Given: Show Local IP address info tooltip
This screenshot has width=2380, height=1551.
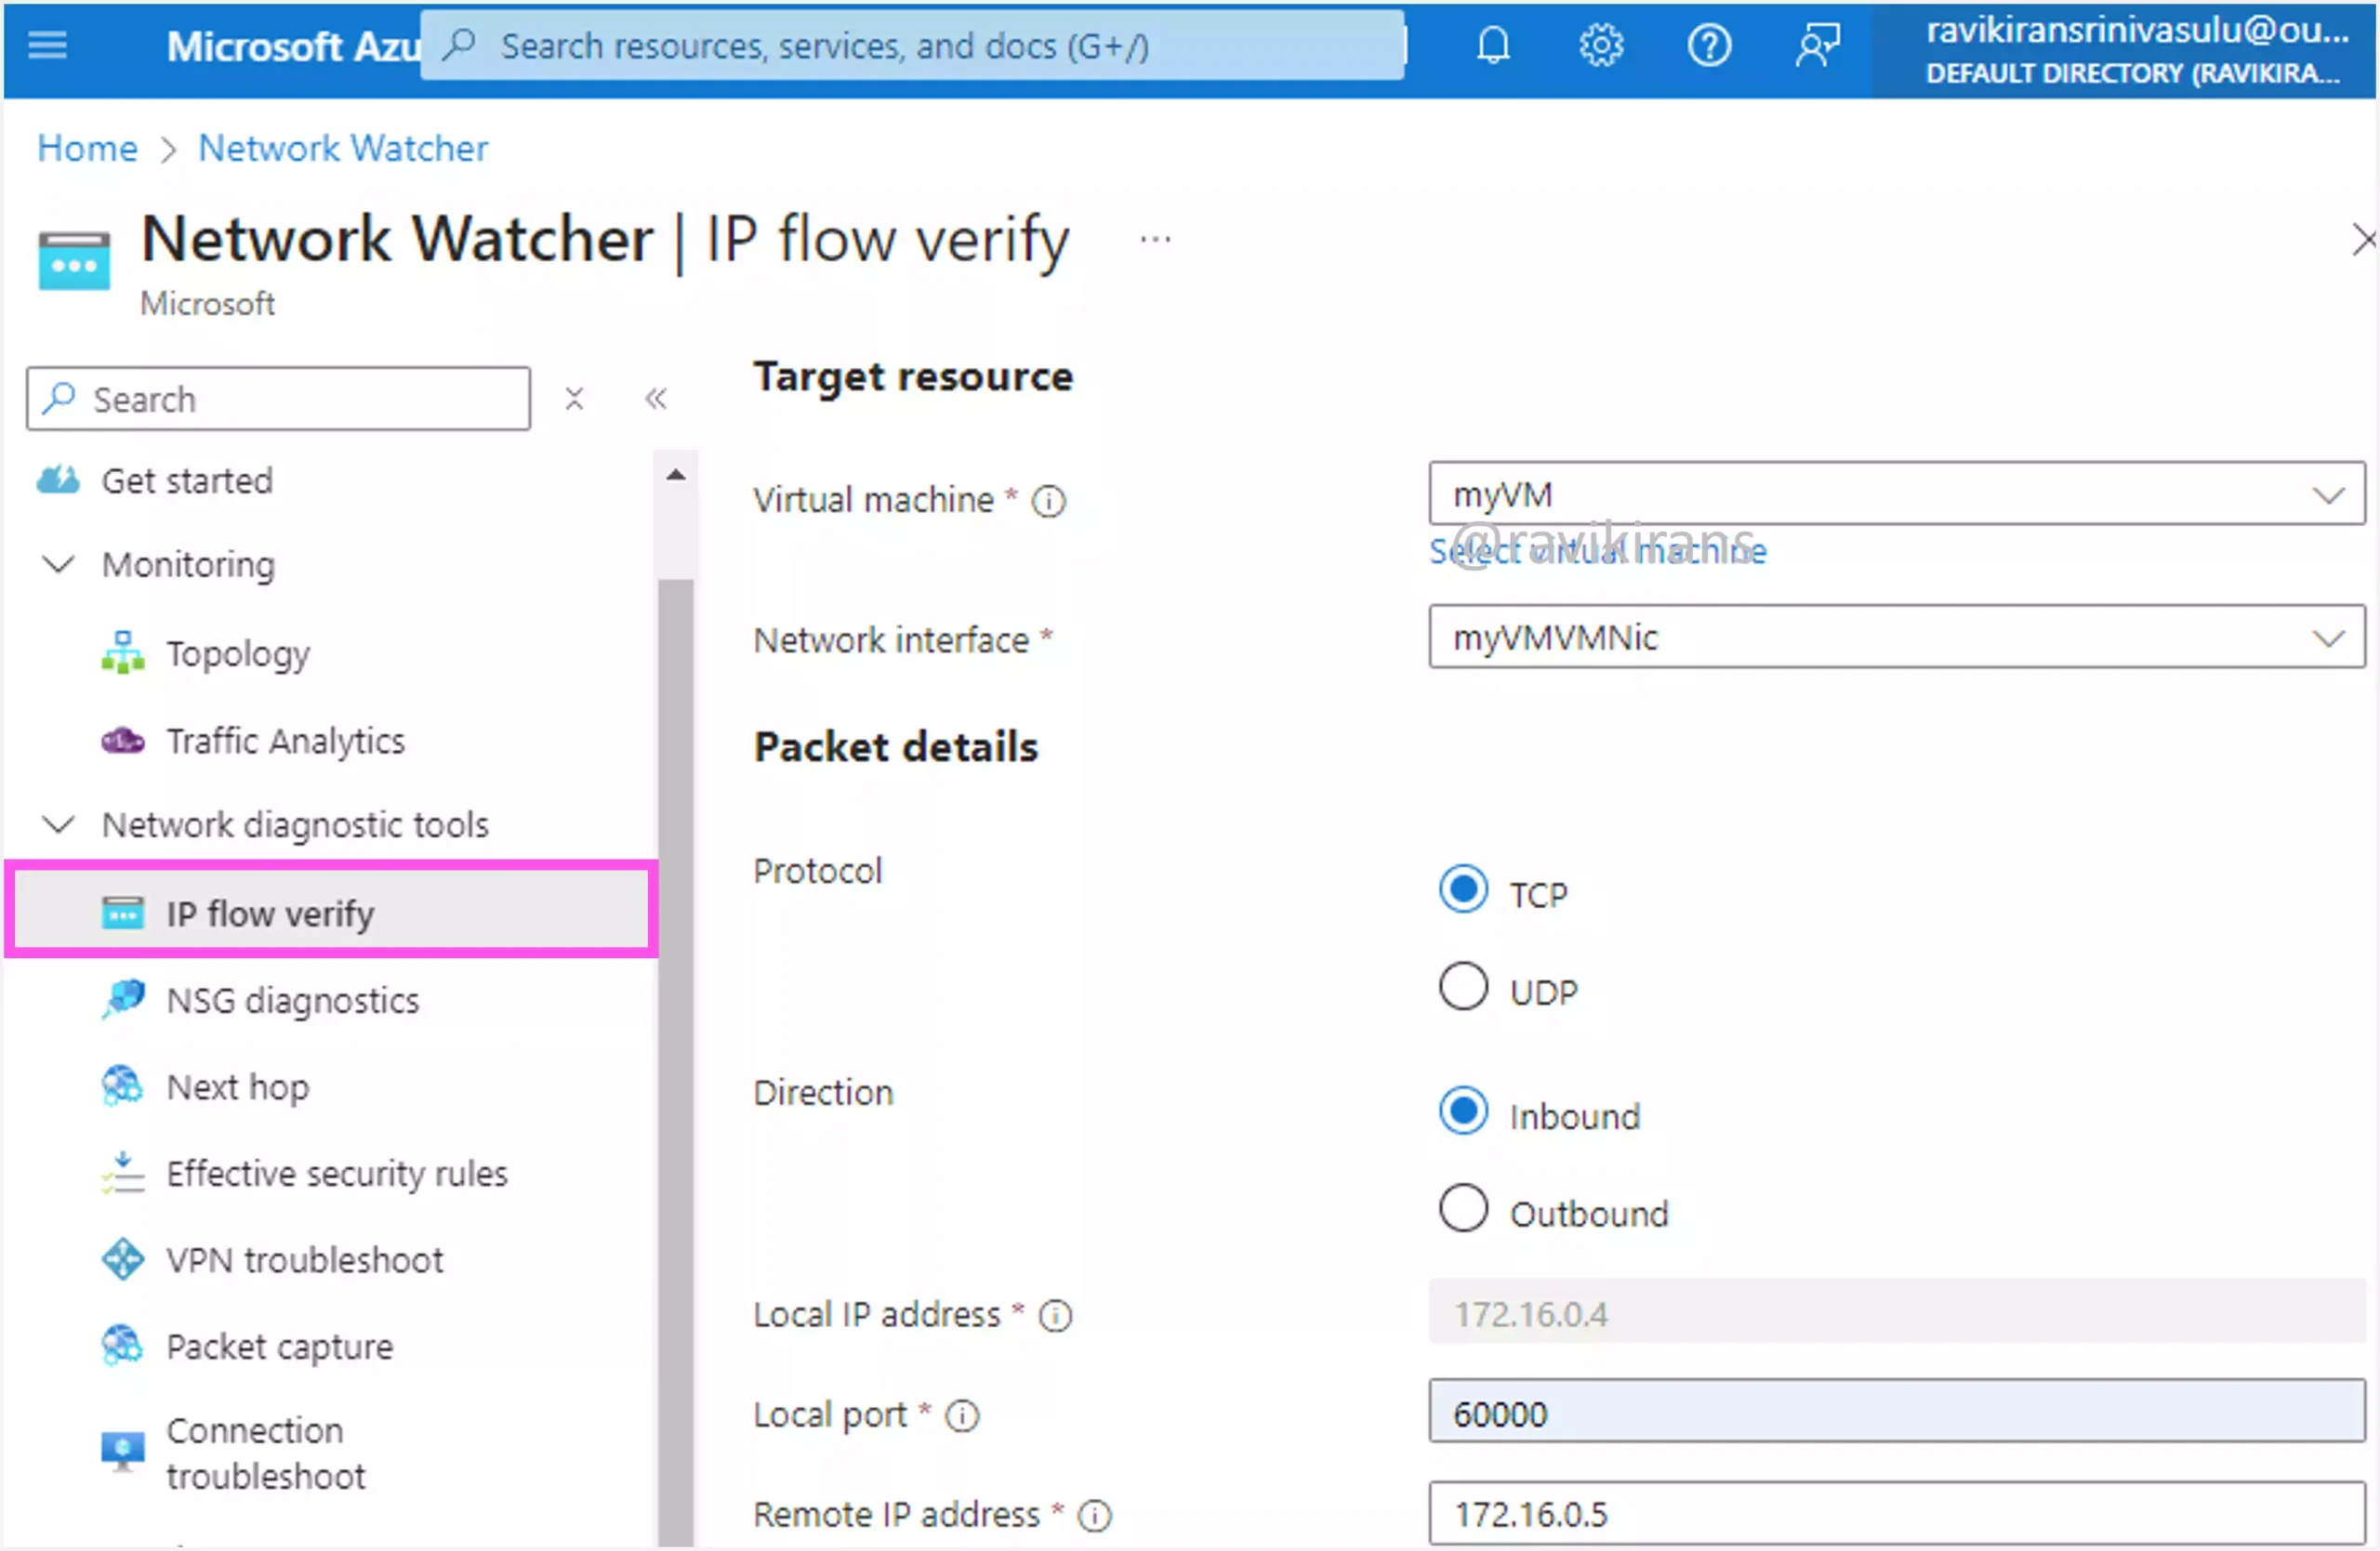Looking at the screenshot, I should tap(1056, 1315).
